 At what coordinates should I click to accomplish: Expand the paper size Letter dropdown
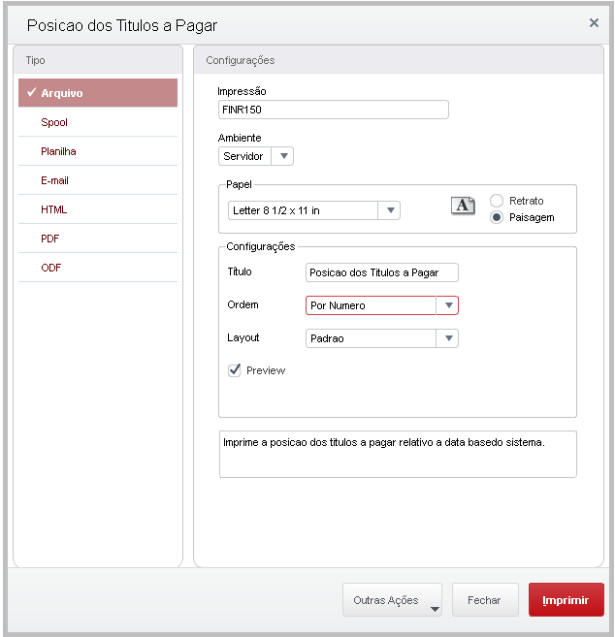pyautogui.click(x=389, y=210)
